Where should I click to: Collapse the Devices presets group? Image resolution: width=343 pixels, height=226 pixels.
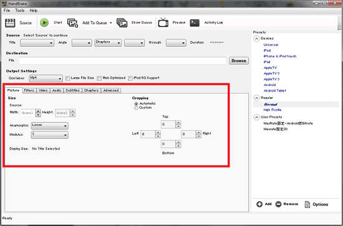tap(256, 39)
